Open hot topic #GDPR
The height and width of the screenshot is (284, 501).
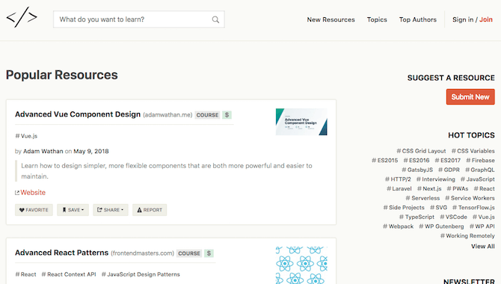point(449,170)
